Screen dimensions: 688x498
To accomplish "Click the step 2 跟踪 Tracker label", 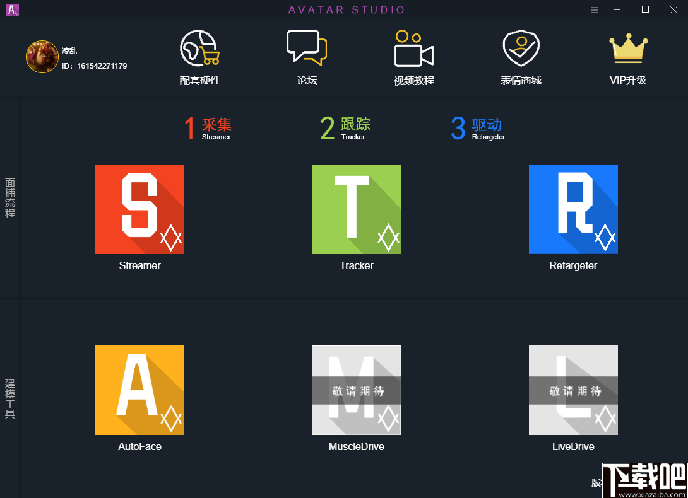I will click(345, 128).
